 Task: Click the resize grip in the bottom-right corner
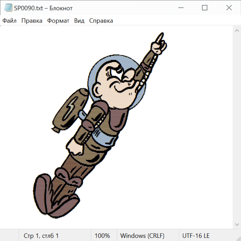point(238,238)
